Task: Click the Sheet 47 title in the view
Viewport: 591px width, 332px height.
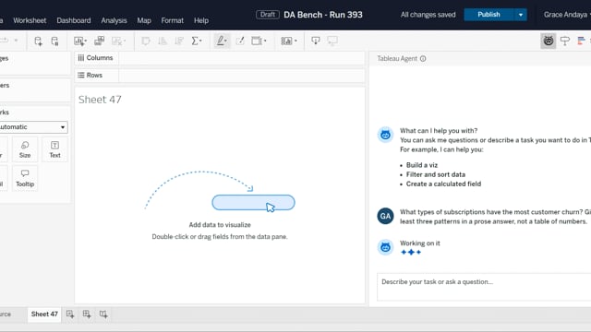Action: click(x=100, y=100)
